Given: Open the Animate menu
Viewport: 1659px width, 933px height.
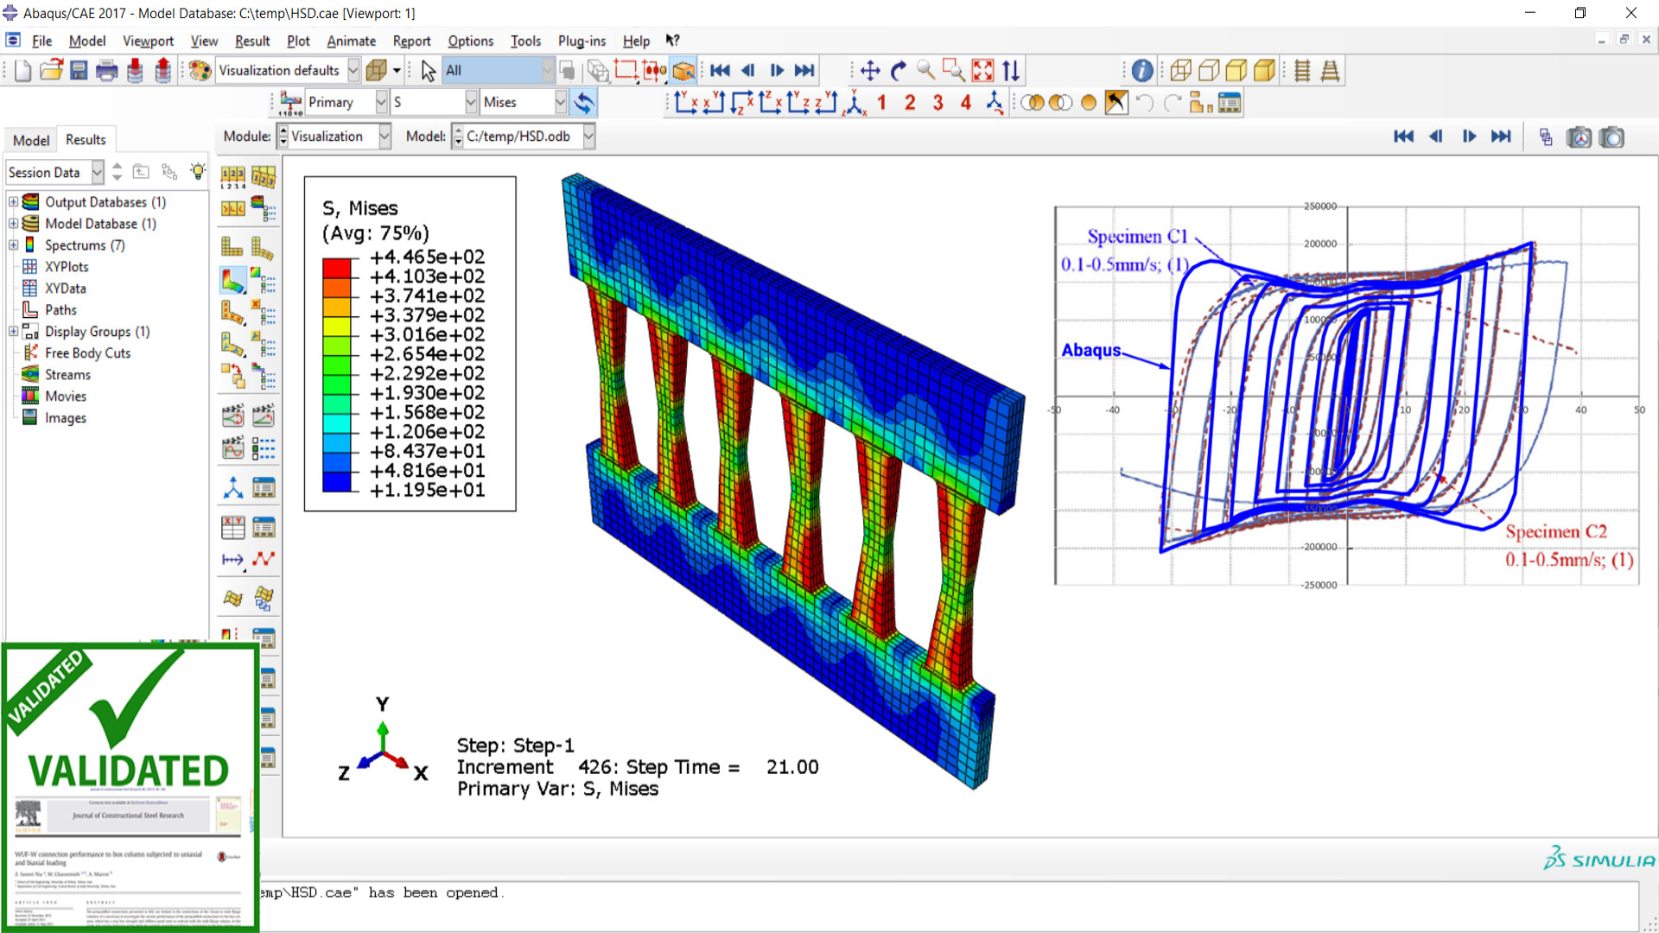Looking at the screenshot, I should point(351,41).
